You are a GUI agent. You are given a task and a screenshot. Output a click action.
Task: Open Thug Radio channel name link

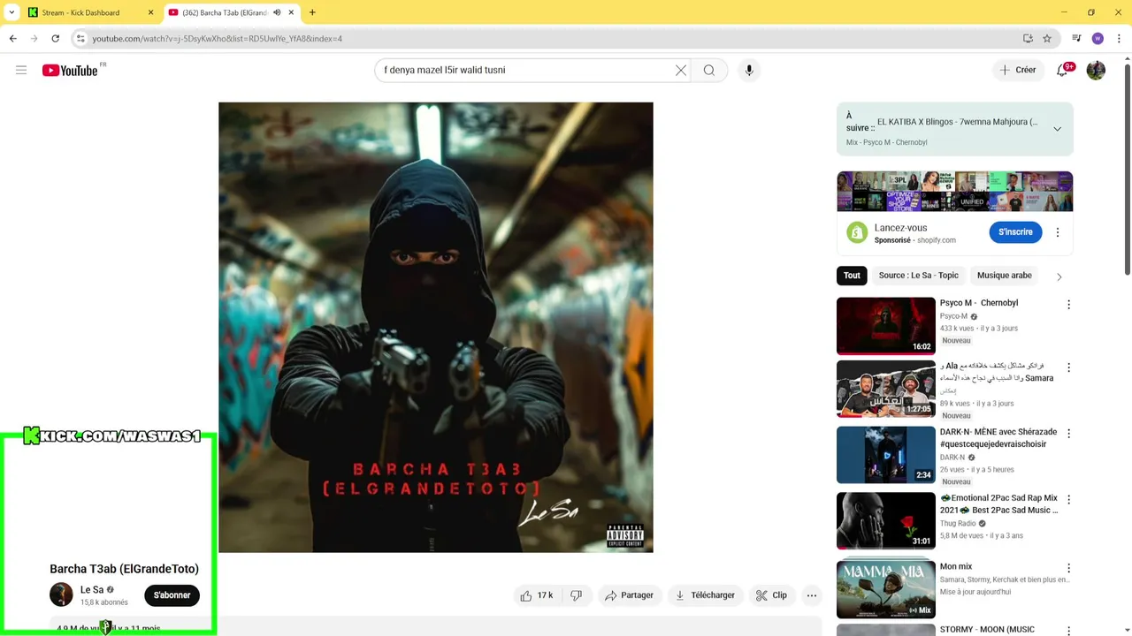(958, 523)
